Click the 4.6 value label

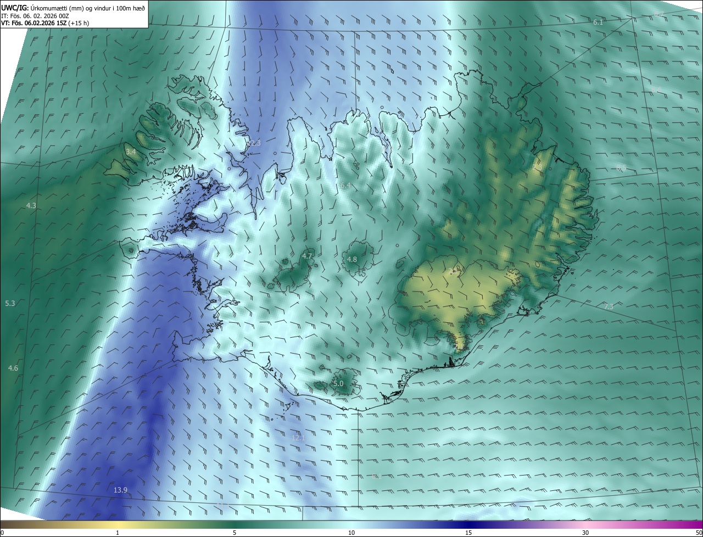(x=13, y=368)
